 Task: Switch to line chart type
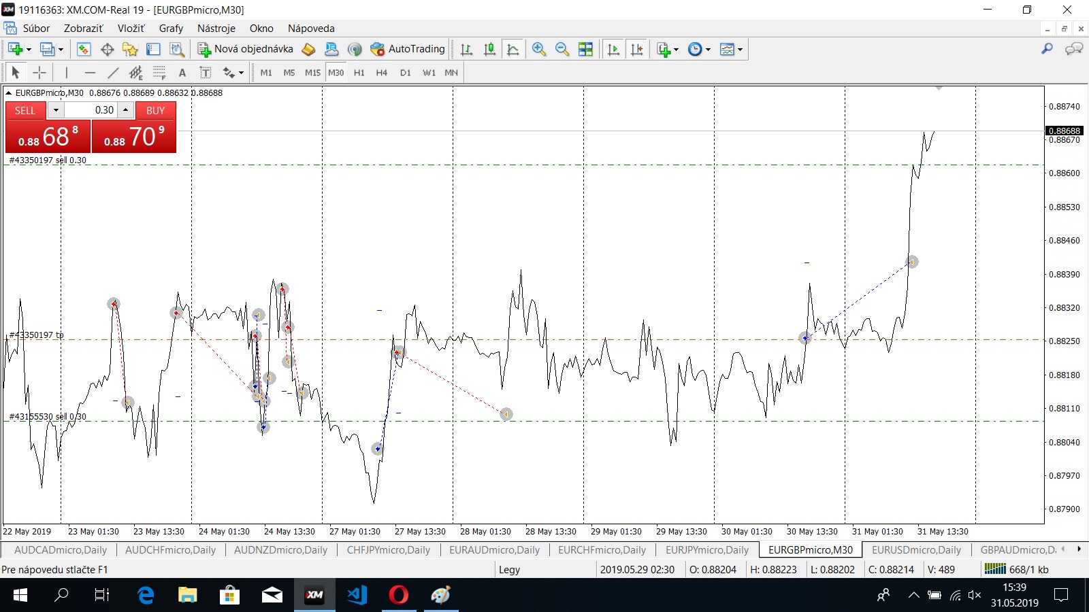[x=513, y=49]
